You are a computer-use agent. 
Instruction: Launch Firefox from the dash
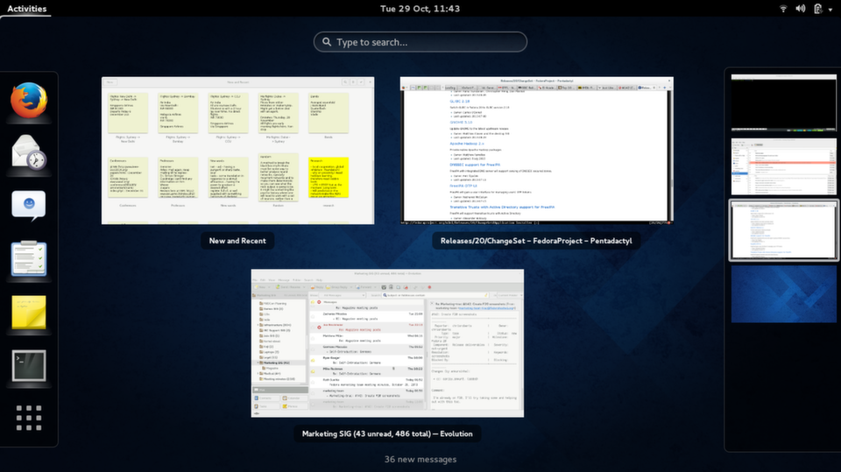[29, 101]
